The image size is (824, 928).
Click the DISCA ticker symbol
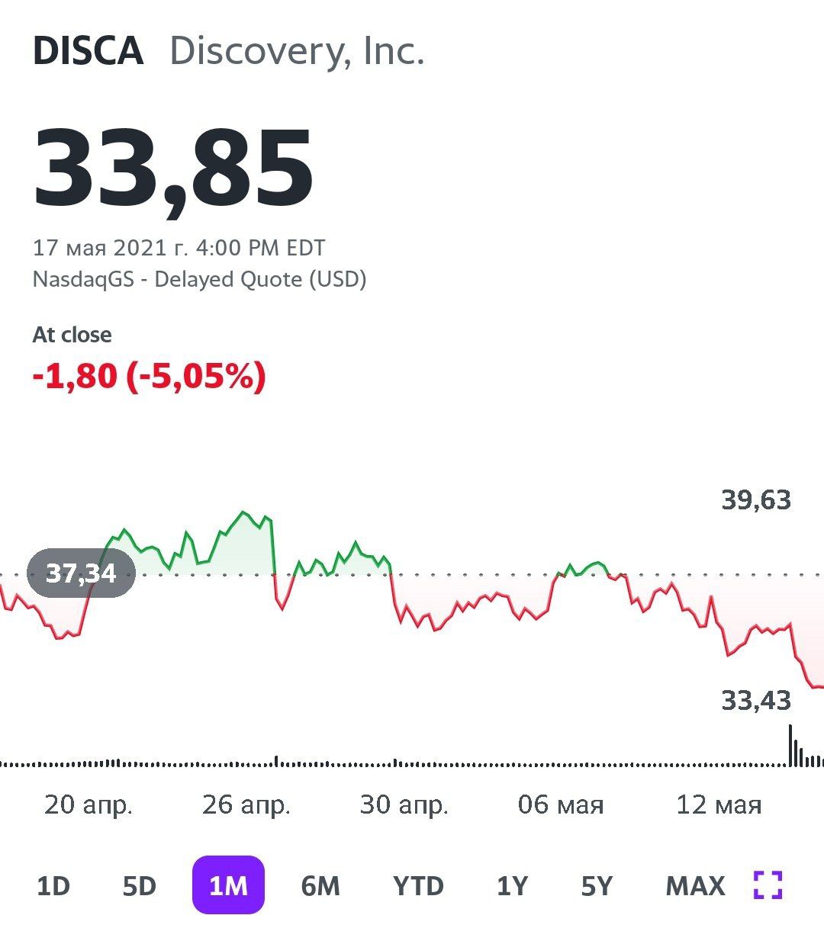click(89, 52)
